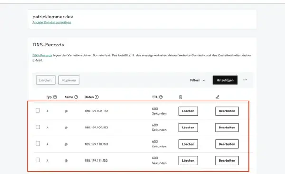This screenshot has height=174, width=285.
Task: Open the three-dot more options menu
Action: pos(245,80)
